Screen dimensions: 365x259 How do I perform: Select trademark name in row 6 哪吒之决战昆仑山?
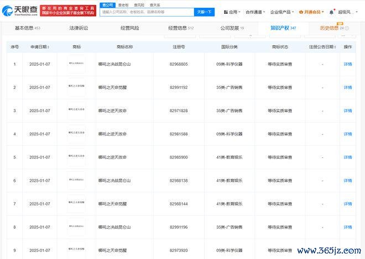click(x=114, y=181)
